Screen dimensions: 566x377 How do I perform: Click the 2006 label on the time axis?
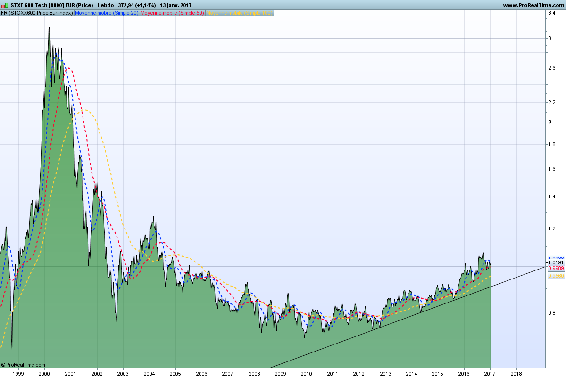click(201, 373)
